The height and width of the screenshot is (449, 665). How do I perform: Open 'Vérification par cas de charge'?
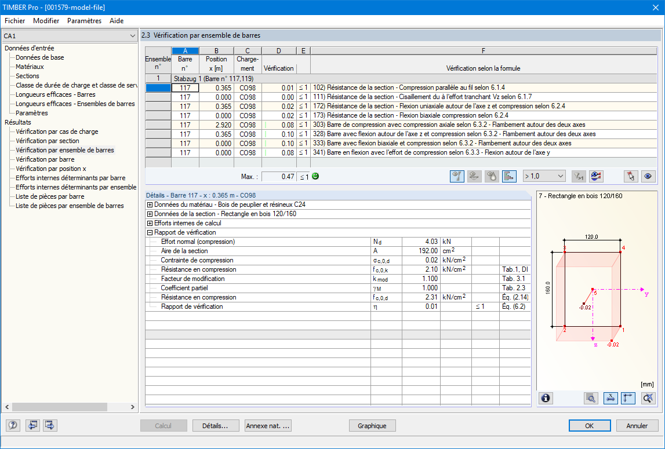(57, 132)
